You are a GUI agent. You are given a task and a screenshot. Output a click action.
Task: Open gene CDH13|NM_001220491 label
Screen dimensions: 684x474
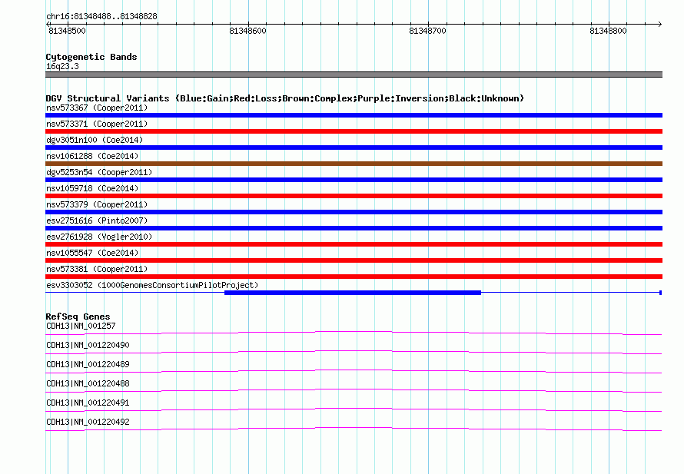(88, 403)
